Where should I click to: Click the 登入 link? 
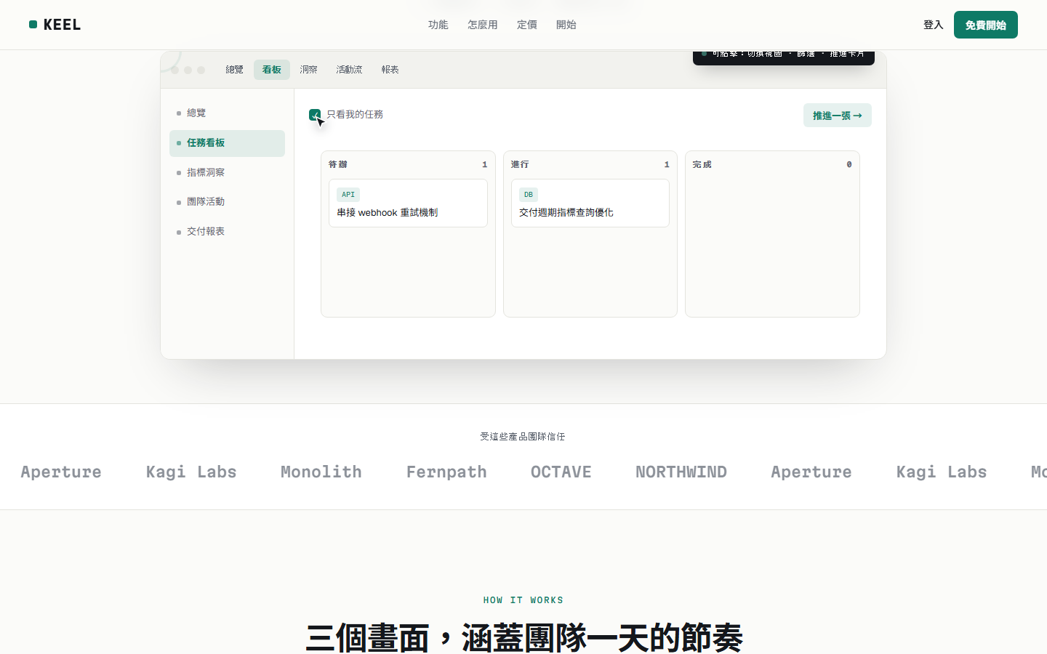[933, 25]
